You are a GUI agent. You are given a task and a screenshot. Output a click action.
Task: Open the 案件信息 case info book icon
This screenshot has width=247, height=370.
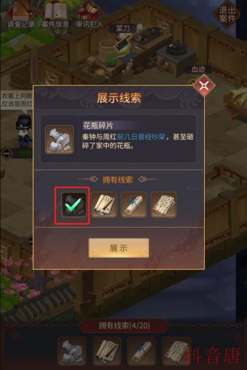coord(55,15)
